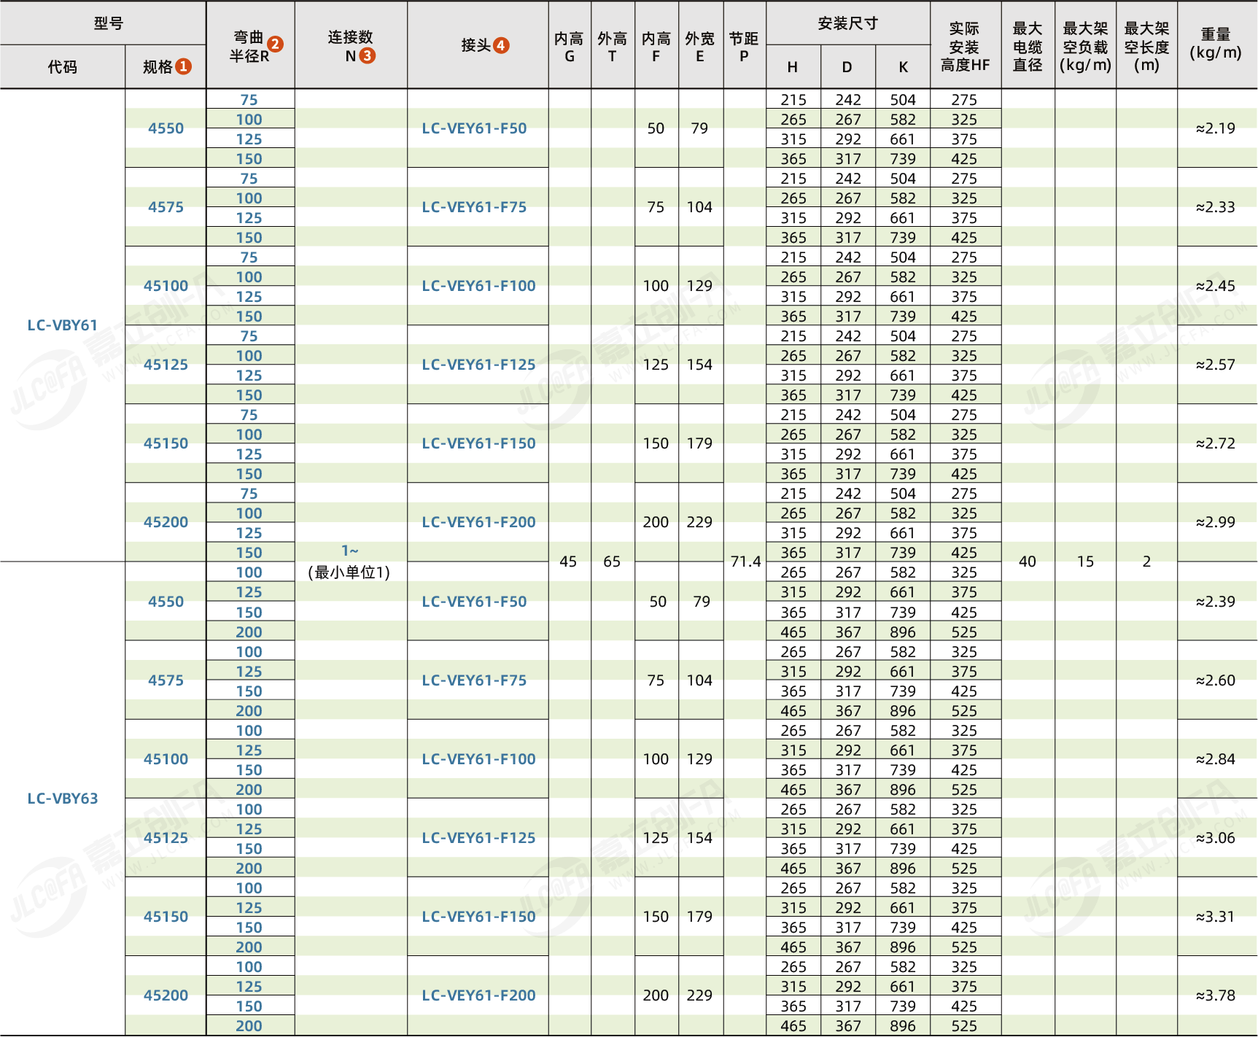Click the max cable diameter value 40
Viewport: 1258px width, 1037px height.
(x=1028, y=562)
